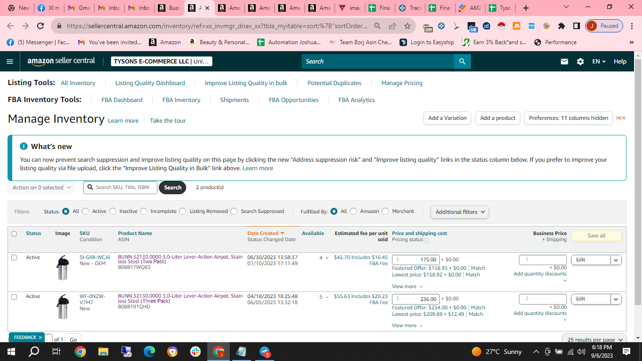Reload the page with the refresh icon
This screenshot has width=642, height=361.
pyautogui.click(x=40, y=26)
